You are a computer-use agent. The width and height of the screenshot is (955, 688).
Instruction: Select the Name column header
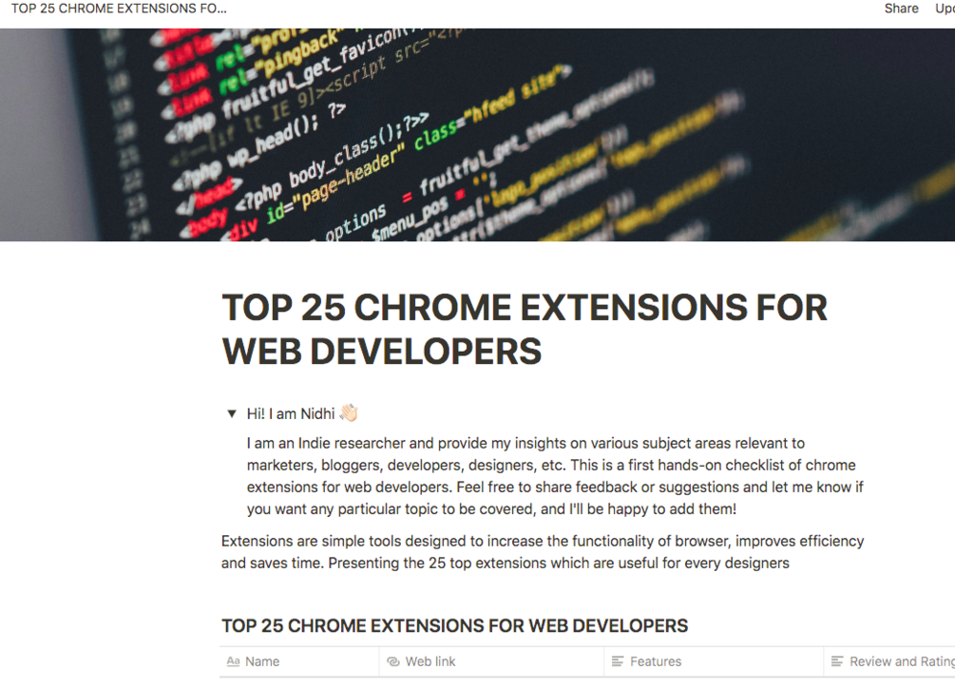click(x=299, y=661)
